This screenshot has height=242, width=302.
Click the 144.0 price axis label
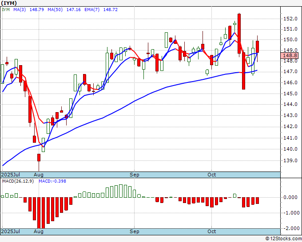[x=290, y=104]
